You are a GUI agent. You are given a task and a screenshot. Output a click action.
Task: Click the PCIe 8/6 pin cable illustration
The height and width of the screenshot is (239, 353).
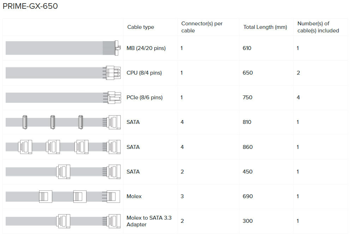63,98
